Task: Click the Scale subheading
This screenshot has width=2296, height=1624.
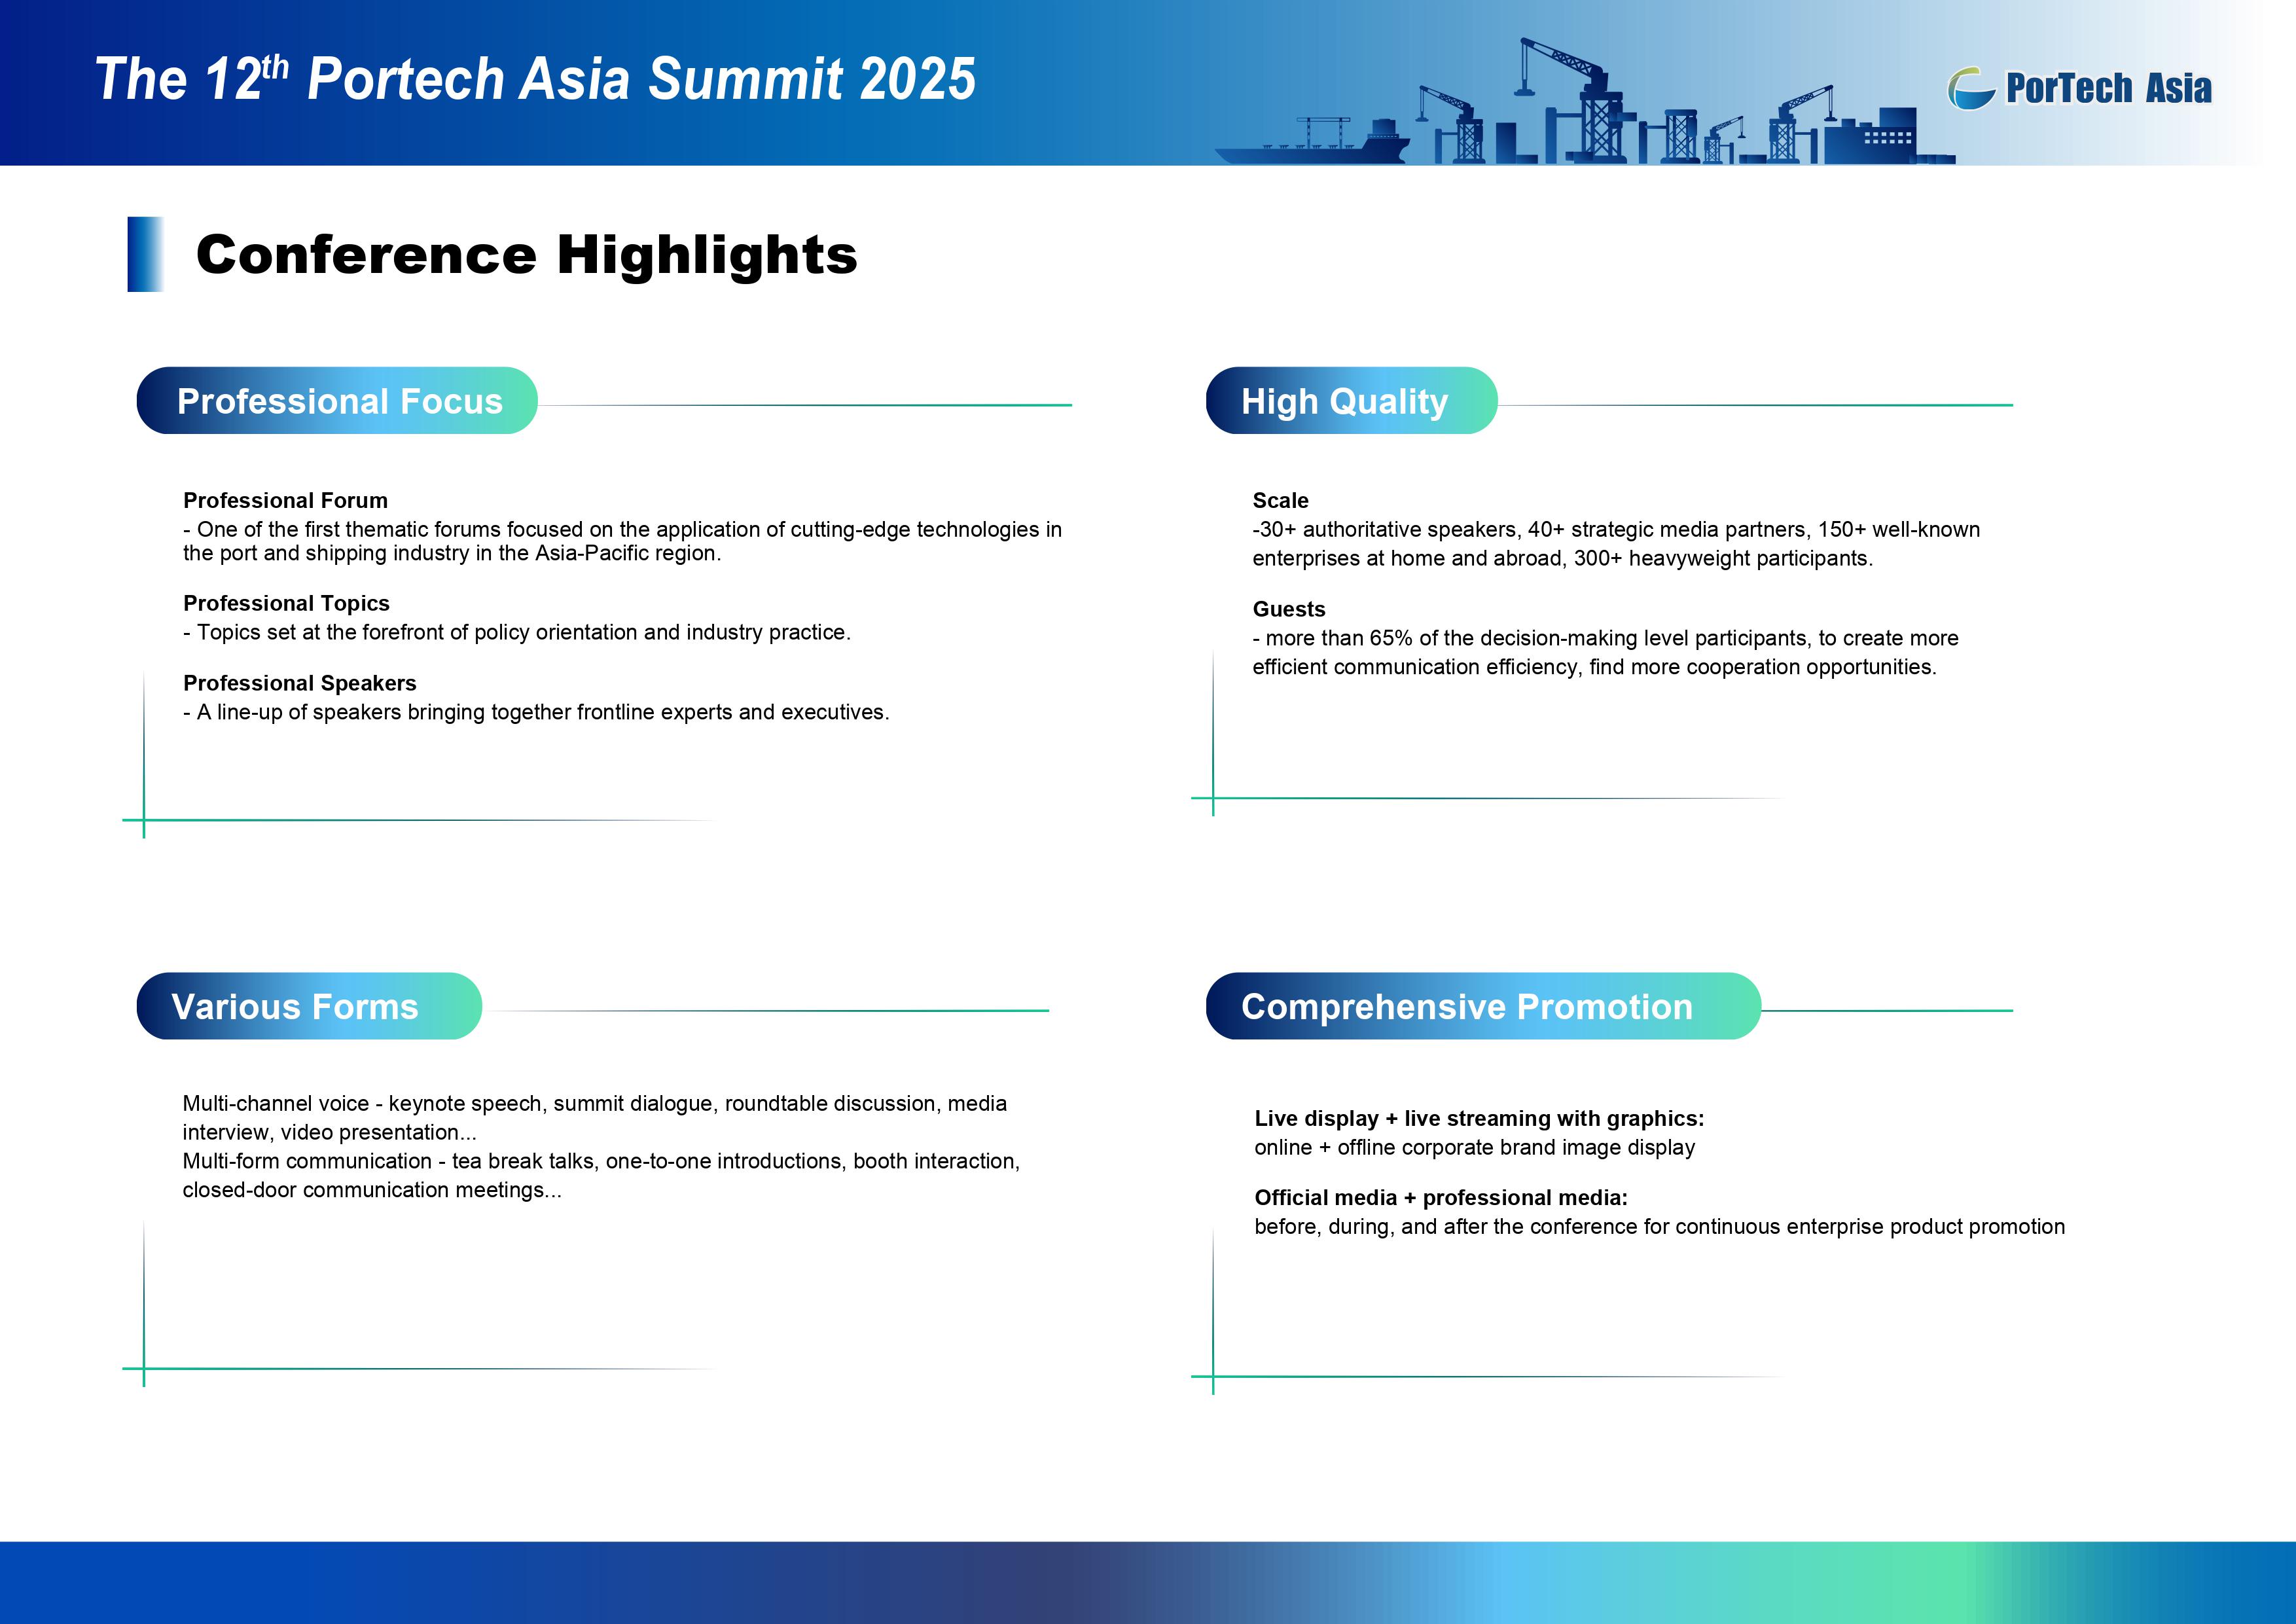Action: (x=1280, y=500)
